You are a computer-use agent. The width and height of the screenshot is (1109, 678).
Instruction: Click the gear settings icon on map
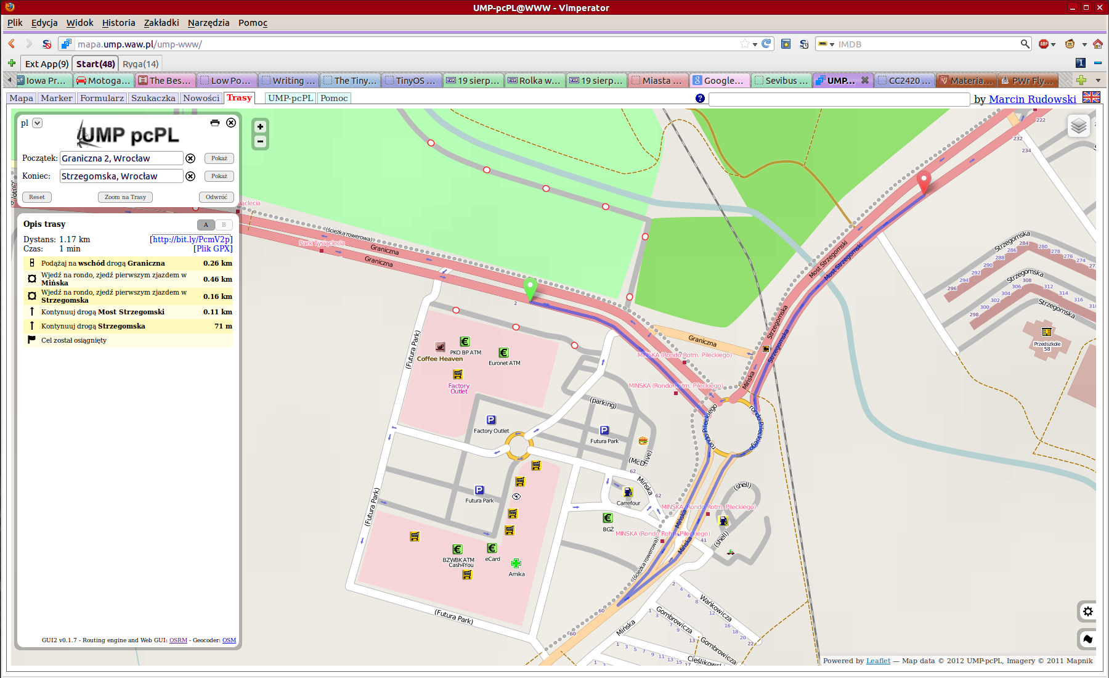click(1087, 611)
